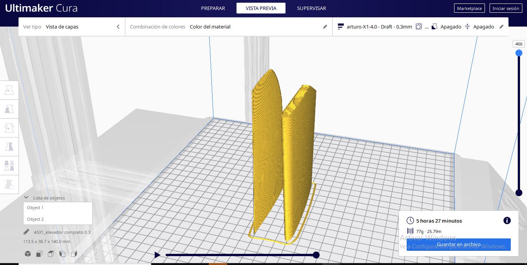Image resolution: width=527 pixels, height=265 pixels.
Task: Open the Support Blocker tool
Action: pyautogui.click(x=9, y=184)
